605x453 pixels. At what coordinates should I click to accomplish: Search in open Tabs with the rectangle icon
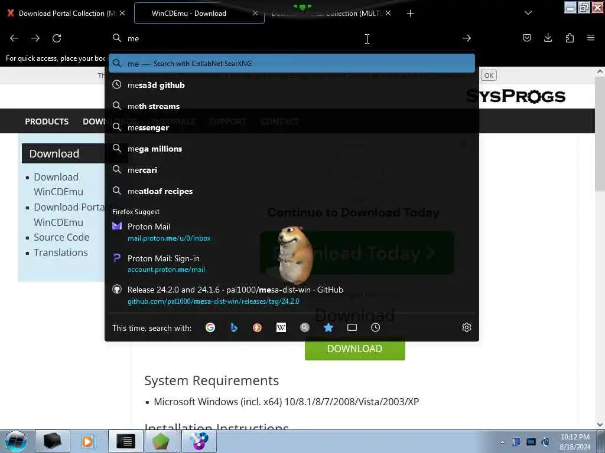352,327
